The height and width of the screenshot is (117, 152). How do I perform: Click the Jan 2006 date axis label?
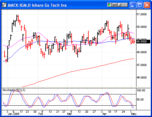[x=13, y=114]
